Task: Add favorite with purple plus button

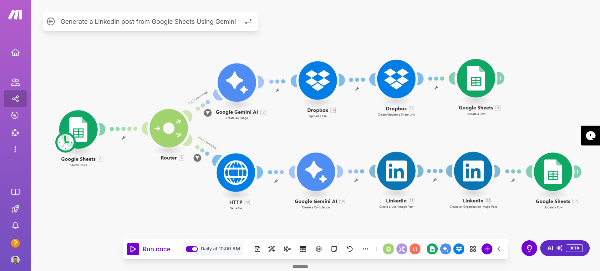Action: 487,249
